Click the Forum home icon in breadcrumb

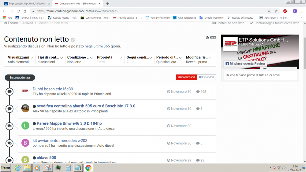pos(6,23)
